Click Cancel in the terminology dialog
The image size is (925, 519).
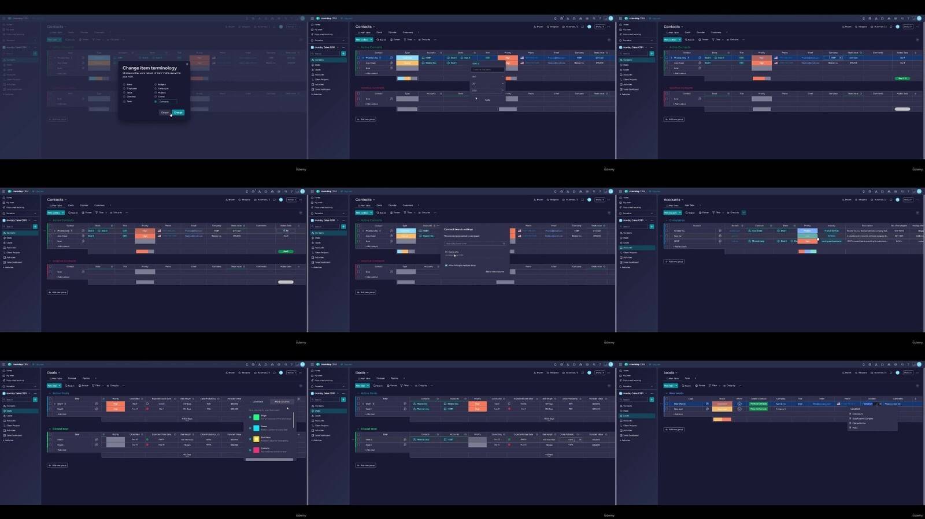[x=165, y=113]
